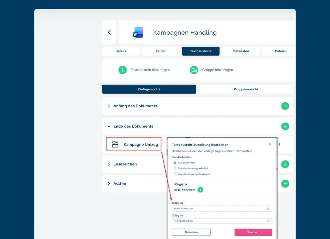
Task: Open three-dot menu beside dialog
Action: [x=279, y=145]
